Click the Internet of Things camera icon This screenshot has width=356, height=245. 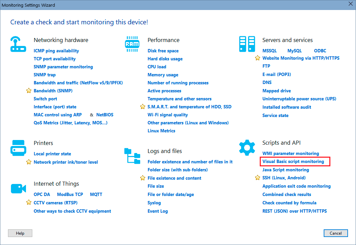point(18,188)
